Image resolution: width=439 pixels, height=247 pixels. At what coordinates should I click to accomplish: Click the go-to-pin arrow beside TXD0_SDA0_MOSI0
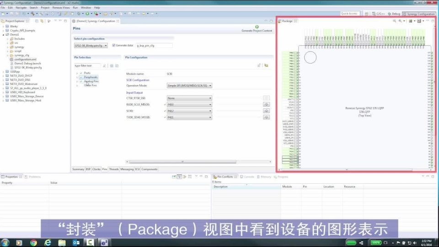tap(266, 118)
